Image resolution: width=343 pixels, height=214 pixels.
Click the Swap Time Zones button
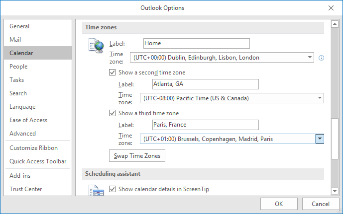[137, 156]
